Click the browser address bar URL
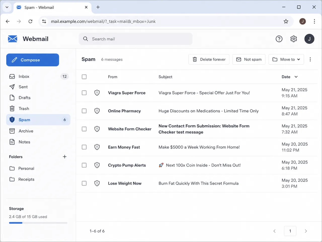Viewport: 322px width, 242px height. click(x=103, y=21)
